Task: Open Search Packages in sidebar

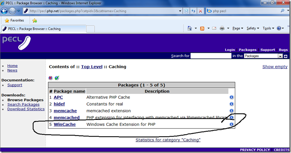Action: click(x=23, y=104)
